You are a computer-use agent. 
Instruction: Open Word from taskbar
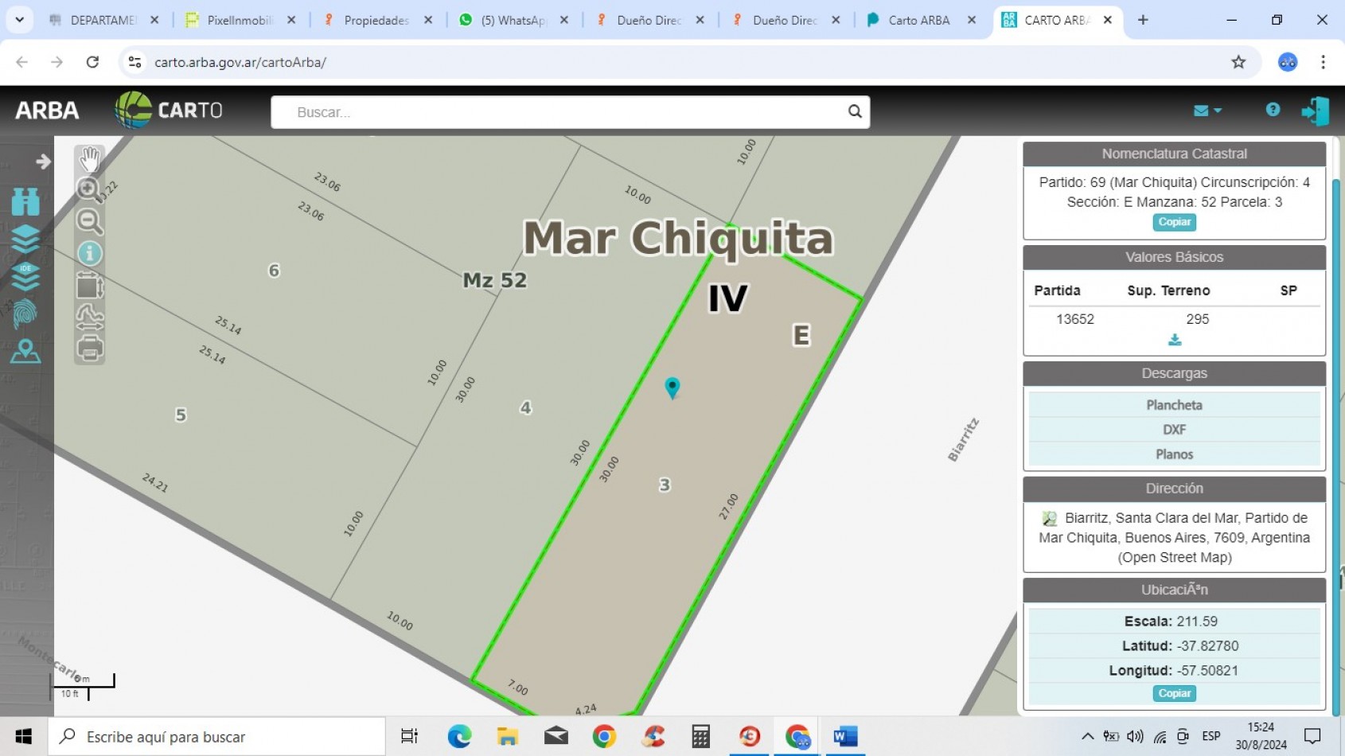tap(845, 736)
